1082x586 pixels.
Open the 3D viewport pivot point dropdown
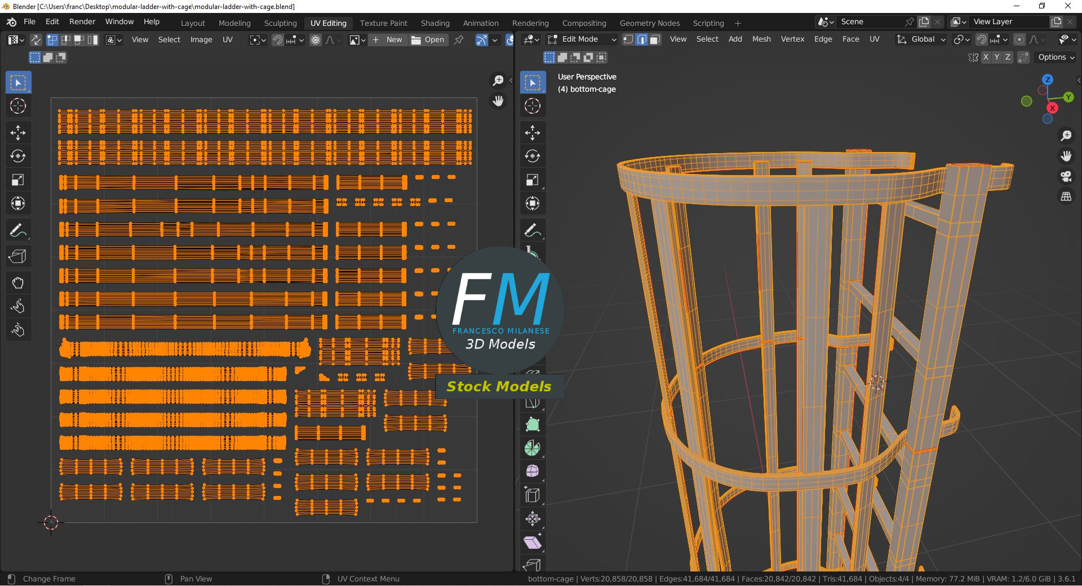pyautogui.click(x=961, y=39)
